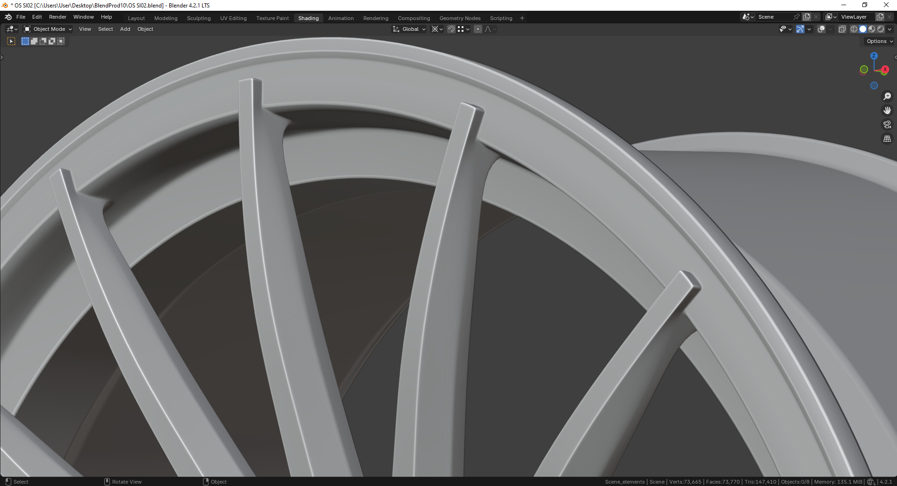The width and height of the screenshot is (897, 486).
Task: Click the ViewLayer name field
Action: tap(856, 17)
